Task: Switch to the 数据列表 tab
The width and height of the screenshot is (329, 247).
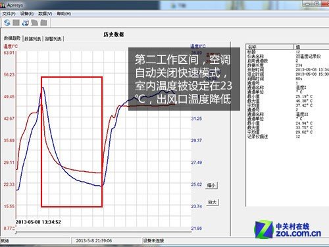Action: tap(33, 39)
